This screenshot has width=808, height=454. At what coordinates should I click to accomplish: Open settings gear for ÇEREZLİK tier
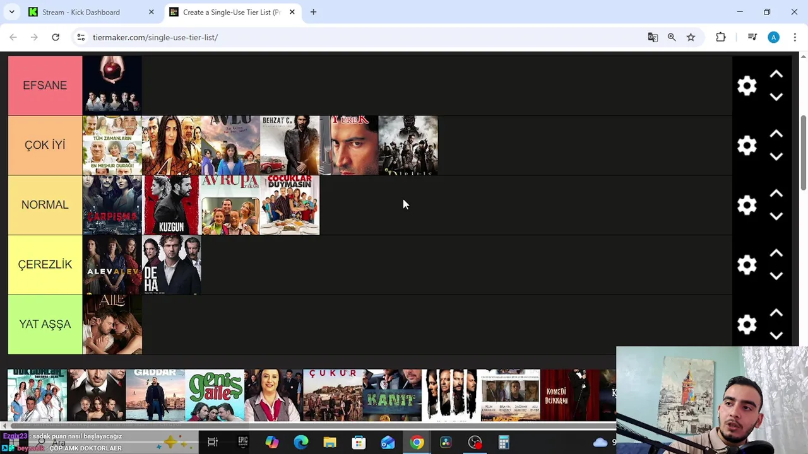pos(747,265)
